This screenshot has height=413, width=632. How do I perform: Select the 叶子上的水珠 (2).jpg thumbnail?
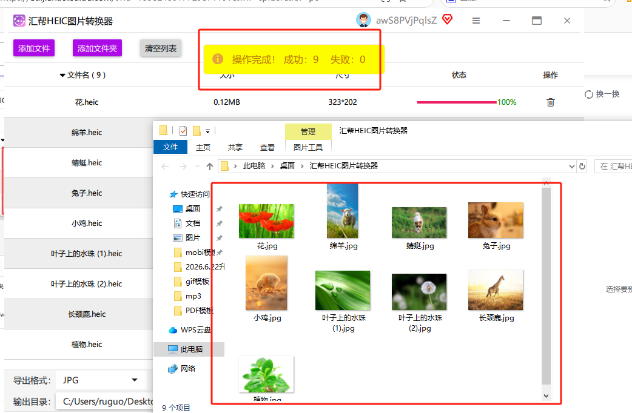419,292
